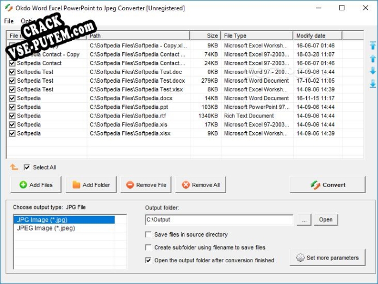Image resolution: width=378 pixels, height=284 pixels.
Task: Click the Remove All button
Action: point(201,184)
